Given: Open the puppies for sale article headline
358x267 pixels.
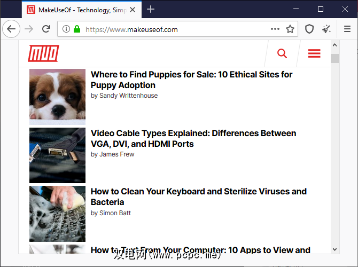Looking at the screenshot, I should click(191, 80).
